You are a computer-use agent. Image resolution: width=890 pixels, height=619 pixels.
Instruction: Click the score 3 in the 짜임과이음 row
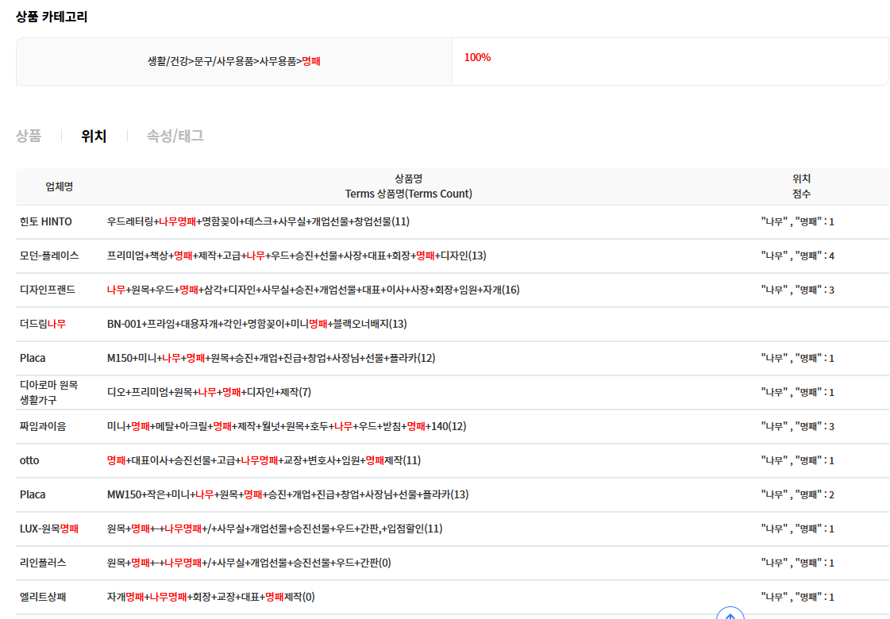coord(797,426)
